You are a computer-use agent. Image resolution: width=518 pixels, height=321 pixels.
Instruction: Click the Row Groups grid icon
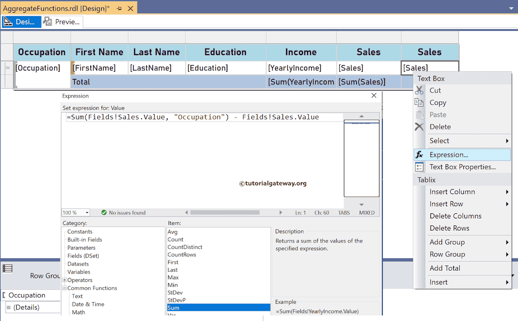[x=8, y=268]
